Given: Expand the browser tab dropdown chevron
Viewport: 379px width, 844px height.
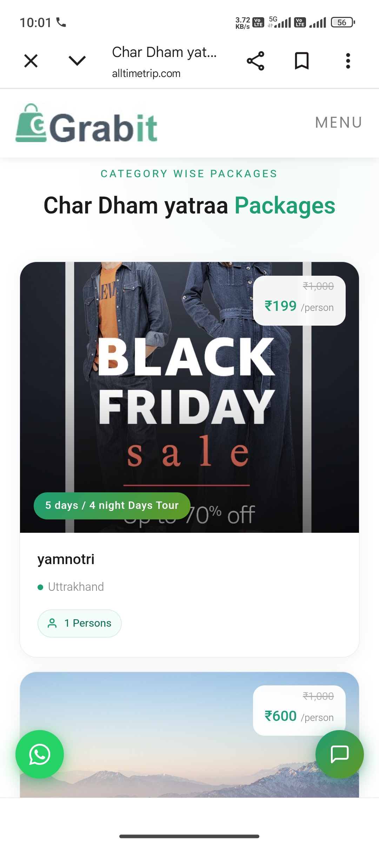Looking at the screenshot, I should 77,61.
